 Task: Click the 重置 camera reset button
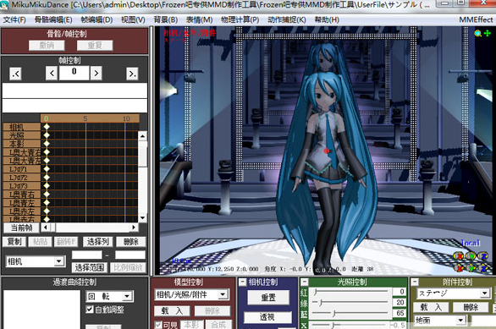pos(268,298)
